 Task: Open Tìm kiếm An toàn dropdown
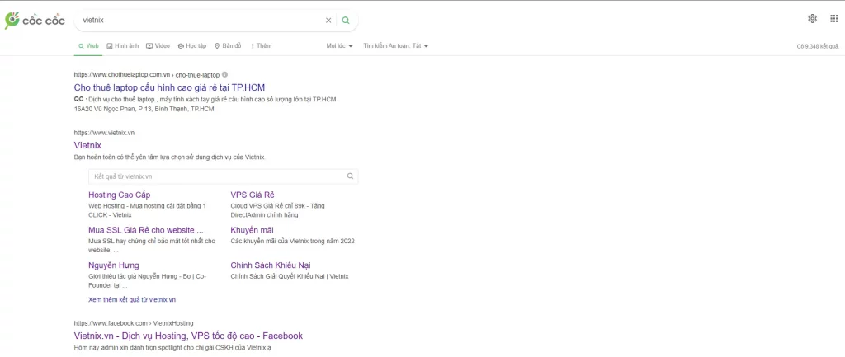(x=395, y=46)
